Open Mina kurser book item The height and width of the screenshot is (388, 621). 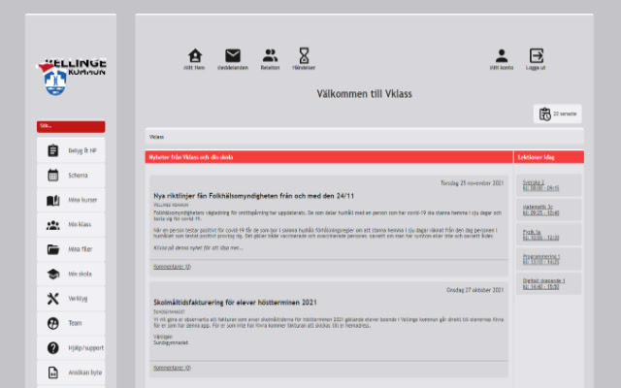tap(71, 200)
